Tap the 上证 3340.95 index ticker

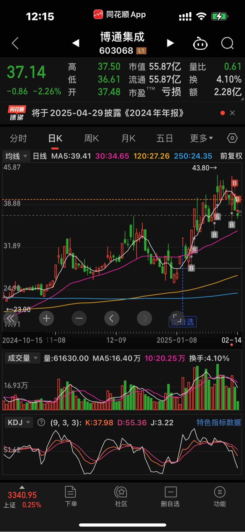(x=22, y=500)
